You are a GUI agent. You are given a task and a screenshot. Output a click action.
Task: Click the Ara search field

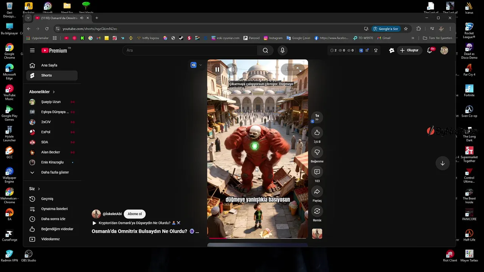[190, 50]
